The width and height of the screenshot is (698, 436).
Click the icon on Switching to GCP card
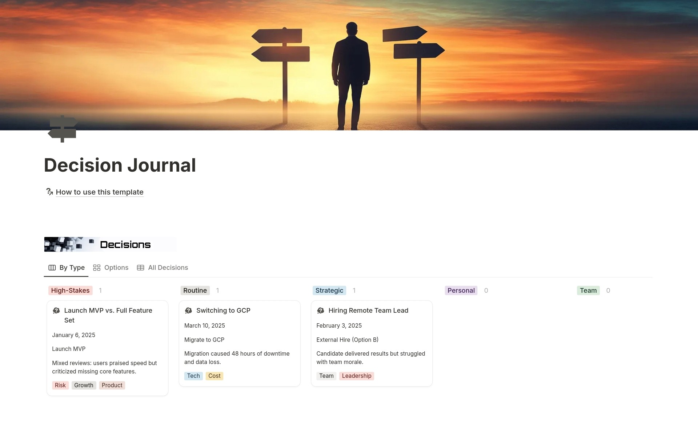(x=188, y=311)
